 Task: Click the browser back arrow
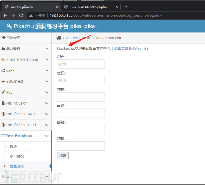[x=5, y=15]
